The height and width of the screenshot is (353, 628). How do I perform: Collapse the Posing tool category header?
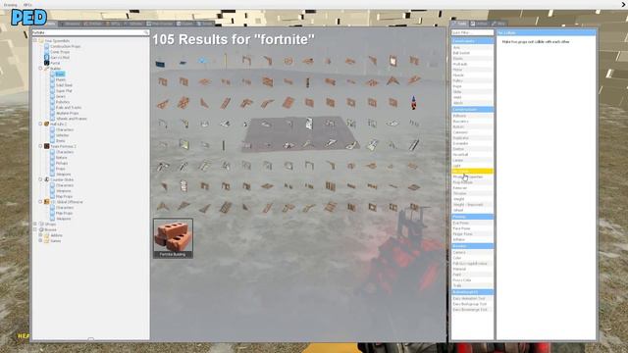[x=472, y=217]
